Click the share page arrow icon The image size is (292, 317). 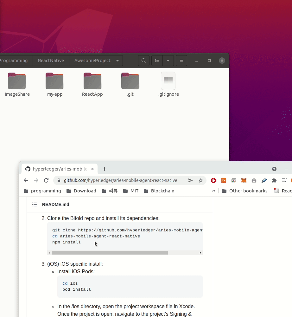tap(190, 180)
